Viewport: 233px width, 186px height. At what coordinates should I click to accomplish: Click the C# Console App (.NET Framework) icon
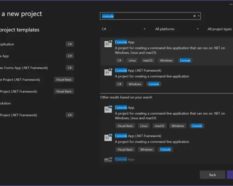pyautogui.click(x=108, y=72)
